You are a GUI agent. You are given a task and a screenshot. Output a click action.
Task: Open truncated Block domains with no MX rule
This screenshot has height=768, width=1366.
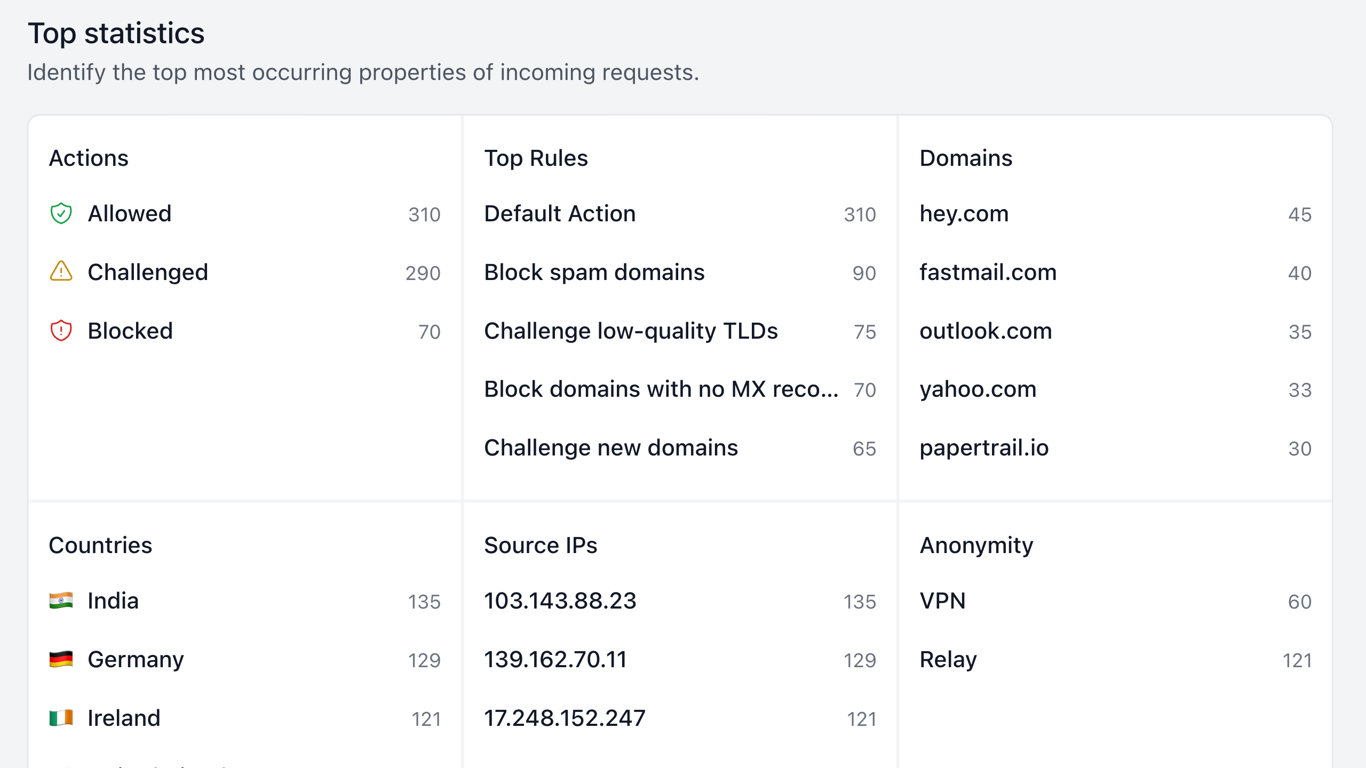[661, 389]
